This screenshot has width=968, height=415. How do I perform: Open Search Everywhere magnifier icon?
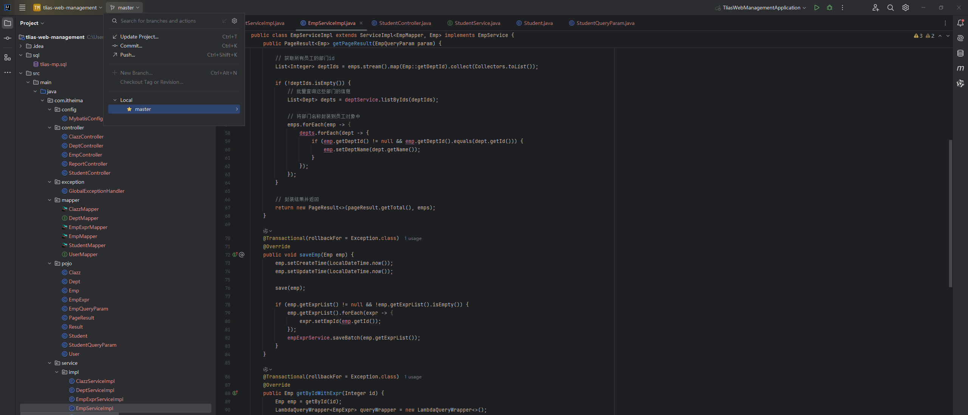890,8
